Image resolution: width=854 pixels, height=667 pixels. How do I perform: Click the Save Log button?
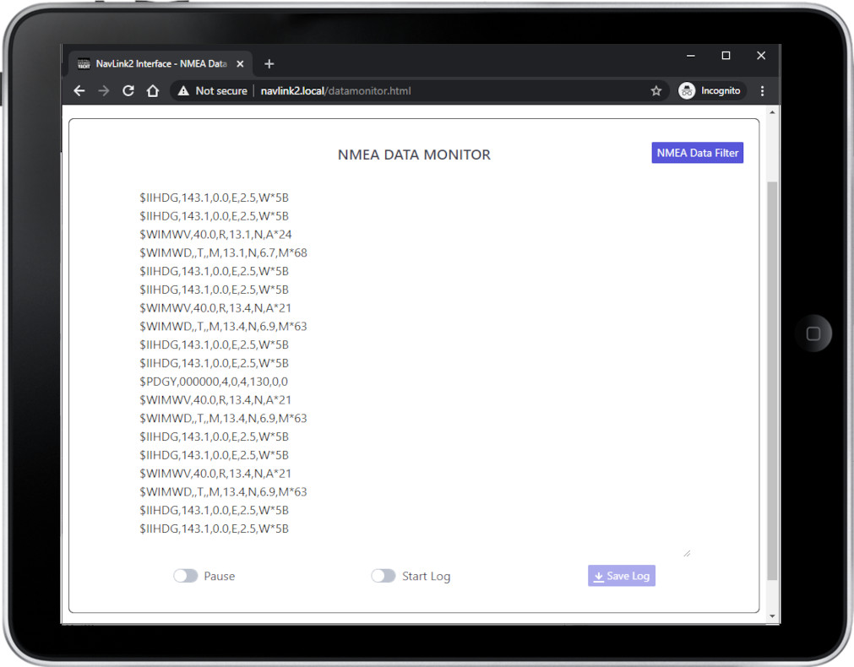(x=621, y=576)
